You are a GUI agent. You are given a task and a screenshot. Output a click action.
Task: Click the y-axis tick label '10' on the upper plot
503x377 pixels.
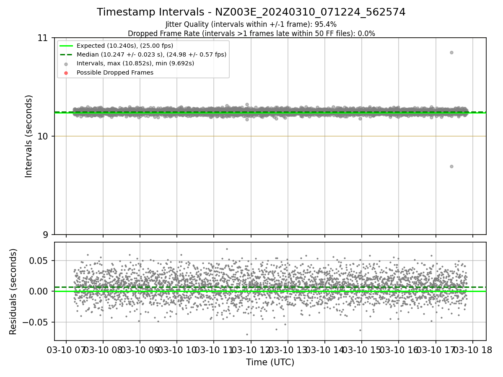coord(43,136)
